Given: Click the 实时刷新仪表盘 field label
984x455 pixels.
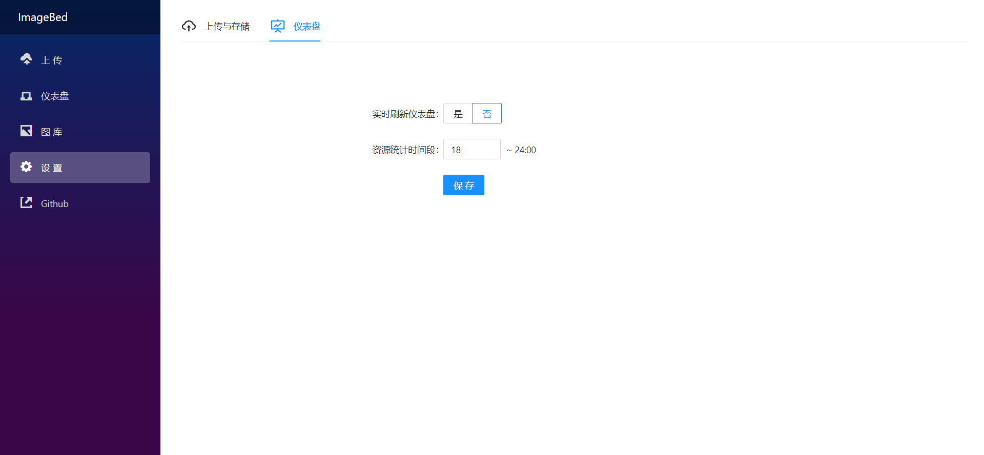Looking at the screenshot, I should tap(404, 114).
